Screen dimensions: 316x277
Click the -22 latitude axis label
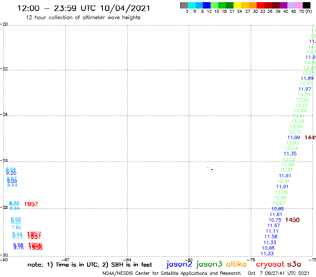pyautogui.click(x=4, y=69)
